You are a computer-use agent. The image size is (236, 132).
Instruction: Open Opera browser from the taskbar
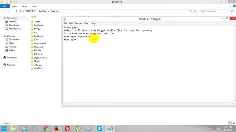point(67,129)
